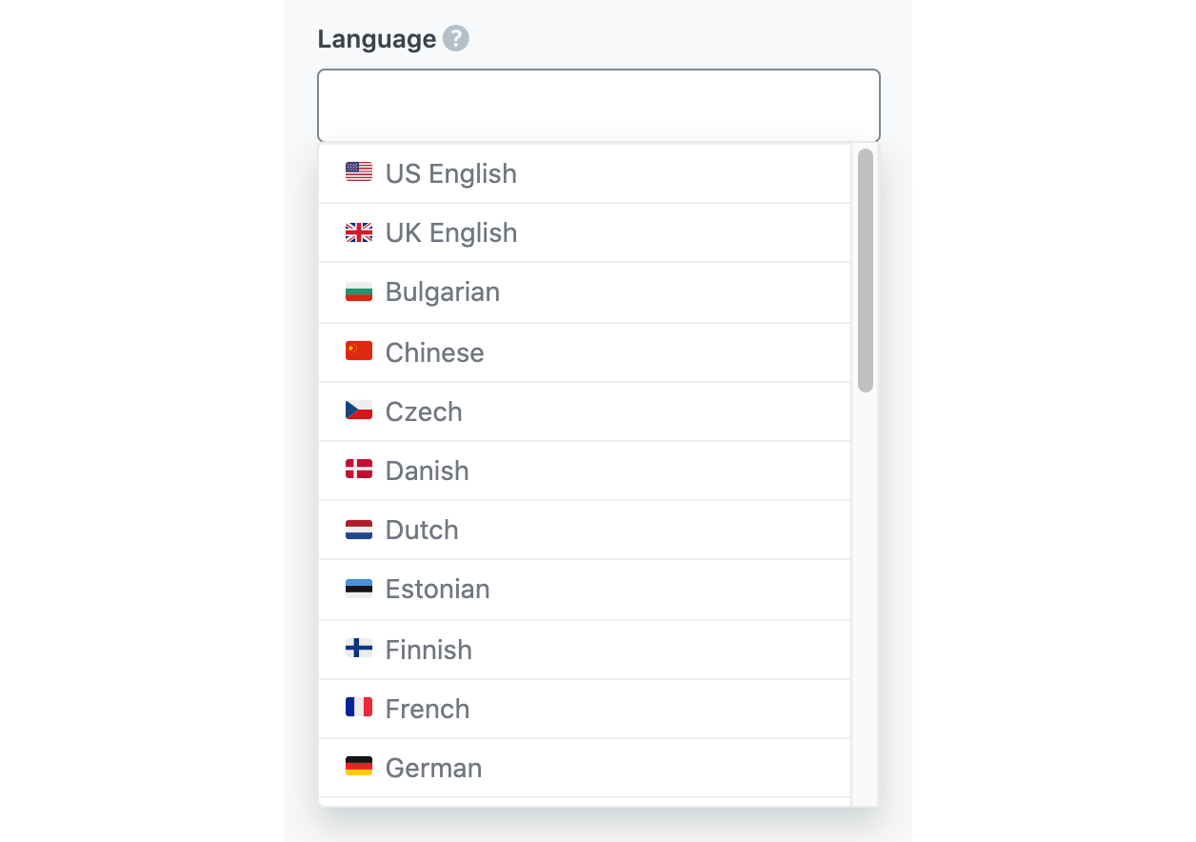Click the Czech flag icon

(359, 411)
